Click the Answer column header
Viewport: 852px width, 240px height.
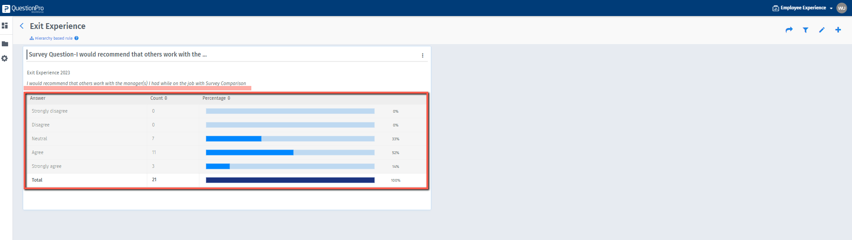coord(38,98)
